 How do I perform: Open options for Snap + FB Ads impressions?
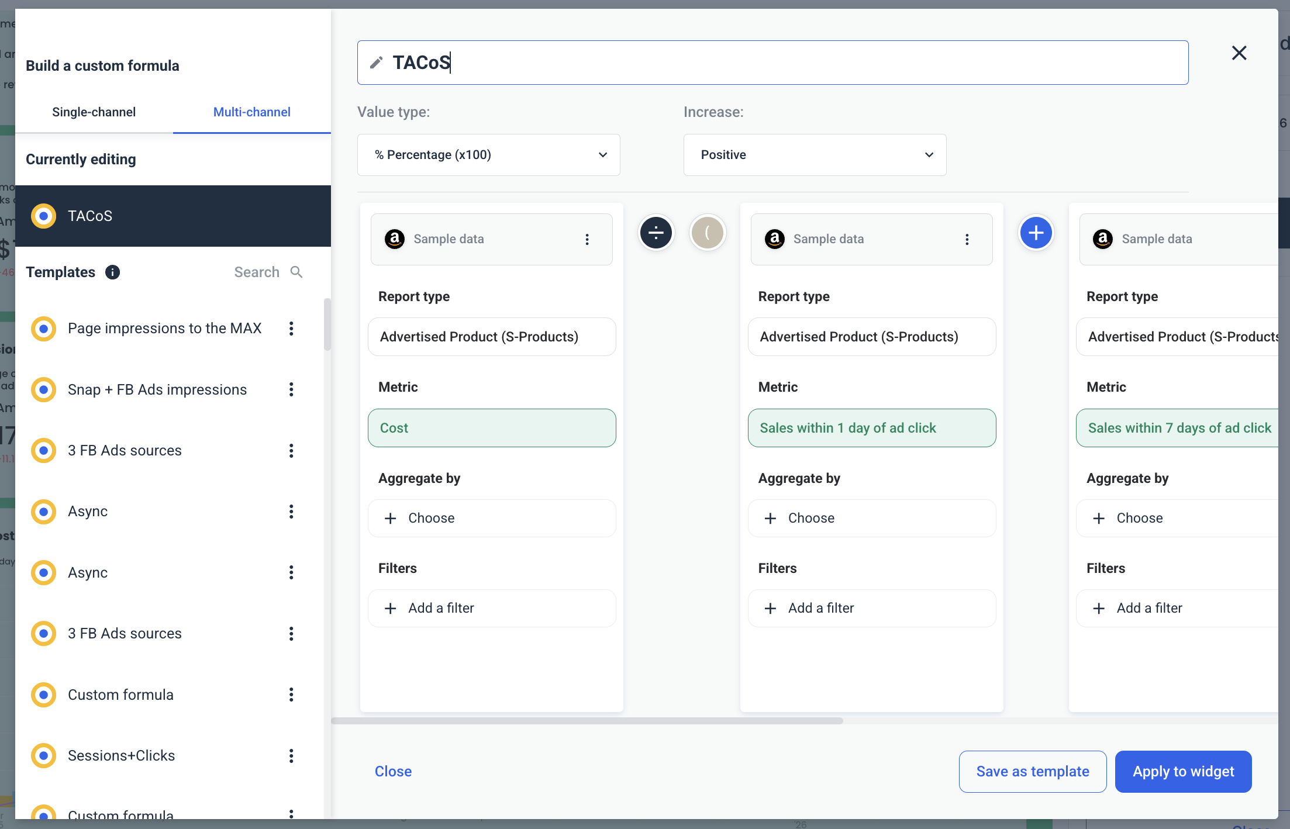(291, 390)
